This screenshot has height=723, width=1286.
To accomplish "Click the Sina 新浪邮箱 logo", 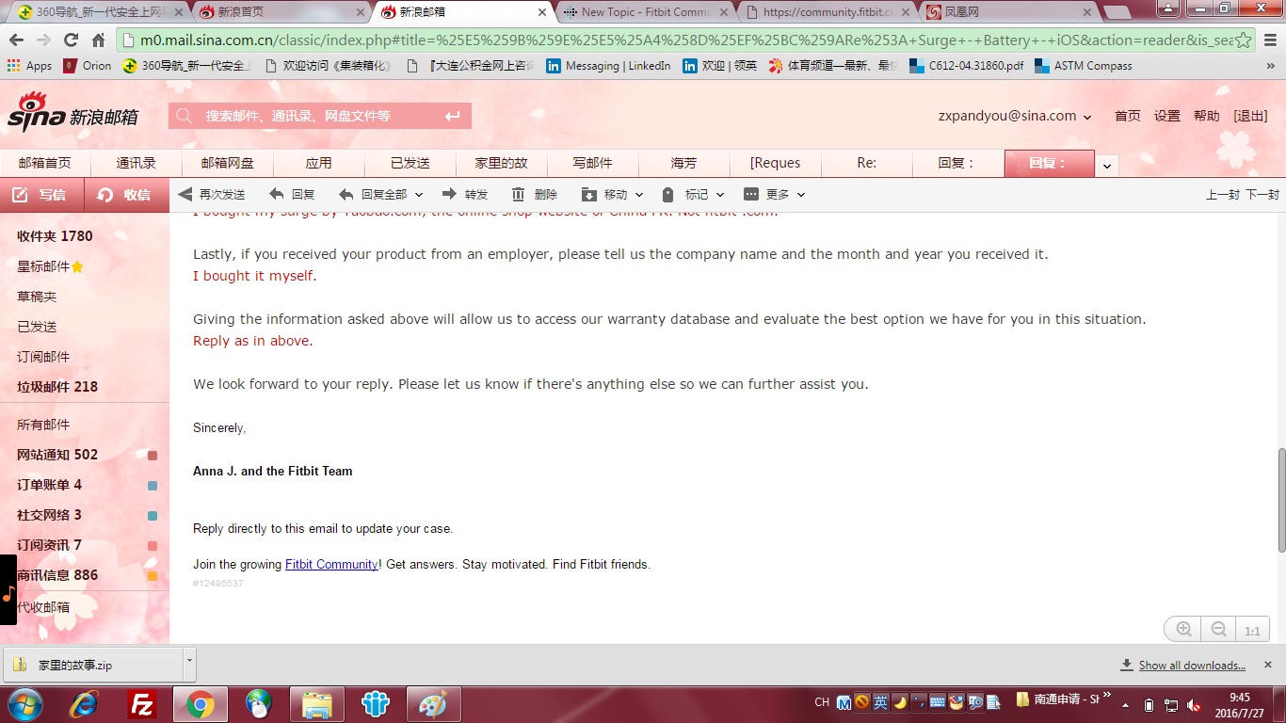I will coord(73,112).
